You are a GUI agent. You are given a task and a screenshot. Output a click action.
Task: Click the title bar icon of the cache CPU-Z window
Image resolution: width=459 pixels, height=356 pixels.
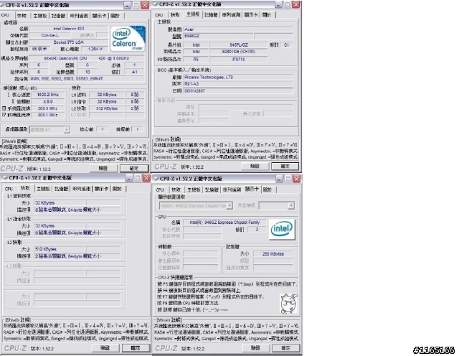[5, 177]
